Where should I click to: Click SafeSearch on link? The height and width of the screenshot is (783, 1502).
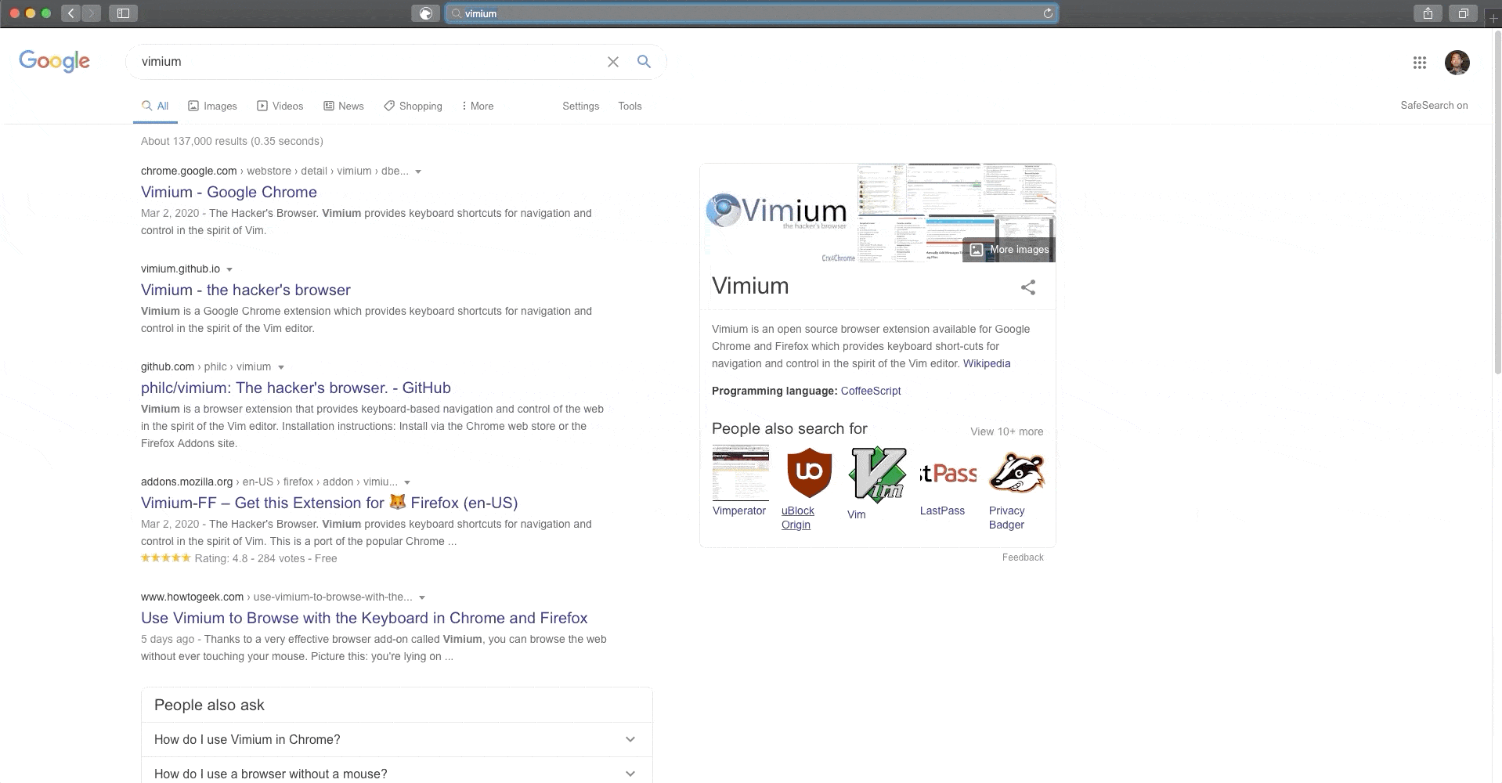1434,105
